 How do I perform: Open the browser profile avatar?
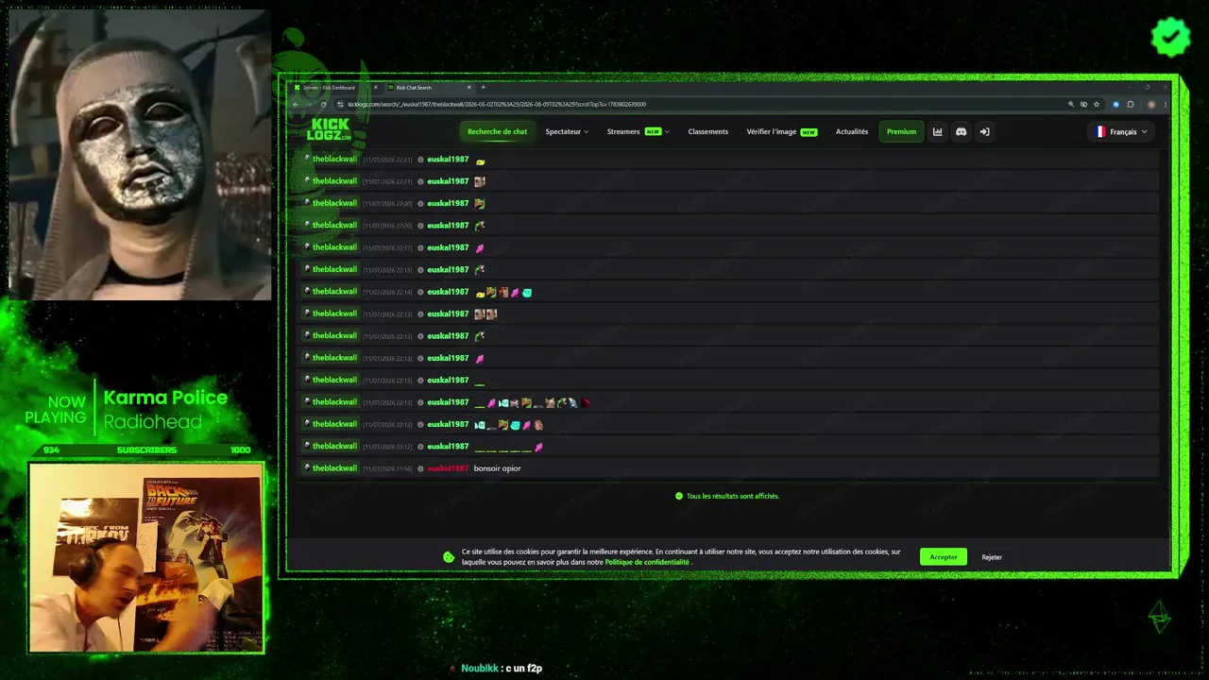pyautogui.click(x=1150, y=104)
